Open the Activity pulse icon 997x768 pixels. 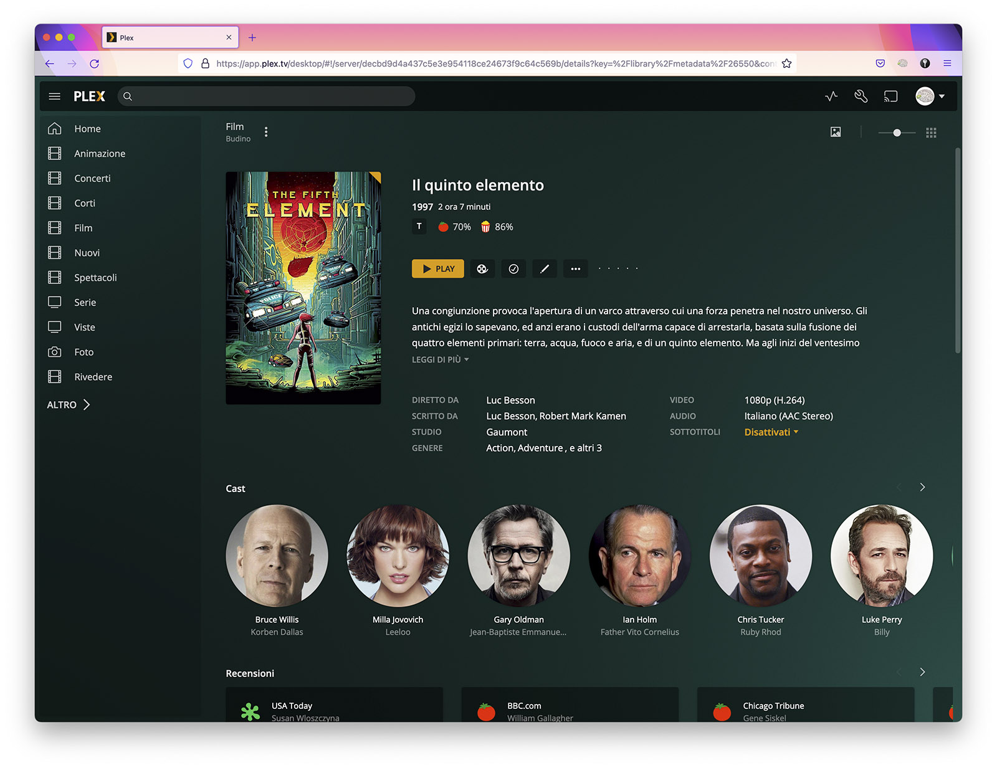click(x=831, y=97)
